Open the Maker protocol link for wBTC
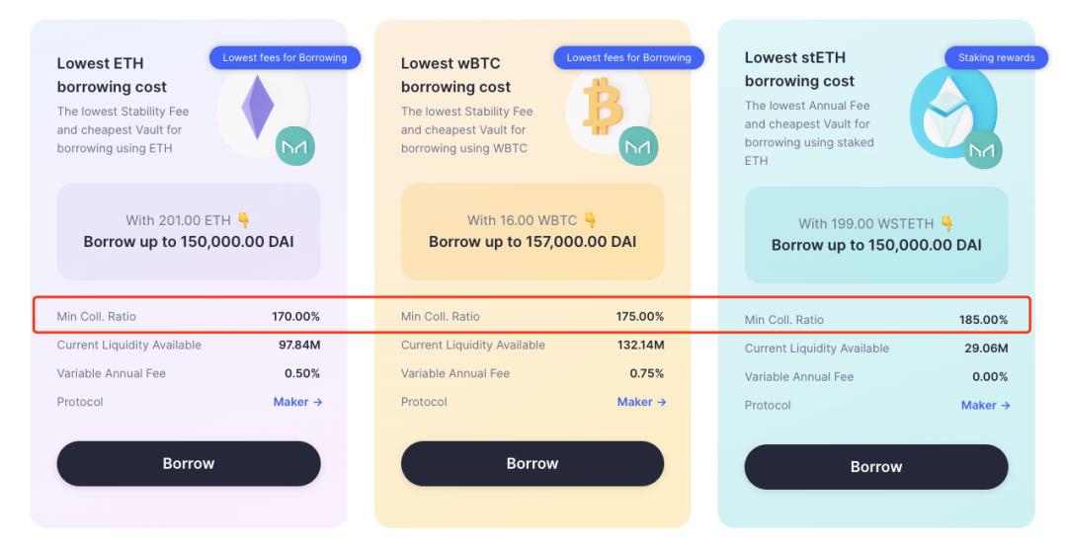1067x544 pixels. (x=641, y=402)
